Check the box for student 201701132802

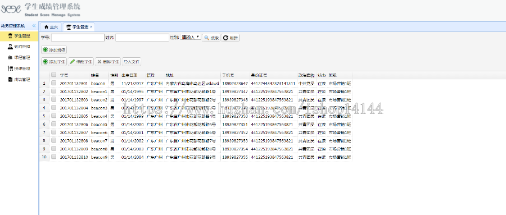(53, 92)
